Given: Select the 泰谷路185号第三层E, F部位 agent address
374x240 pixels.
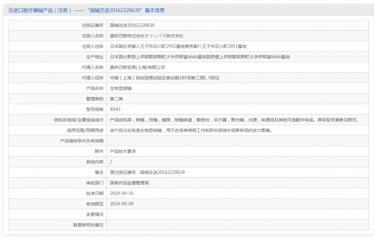Looking at the screenshot, I should click(x=165, y=78).
